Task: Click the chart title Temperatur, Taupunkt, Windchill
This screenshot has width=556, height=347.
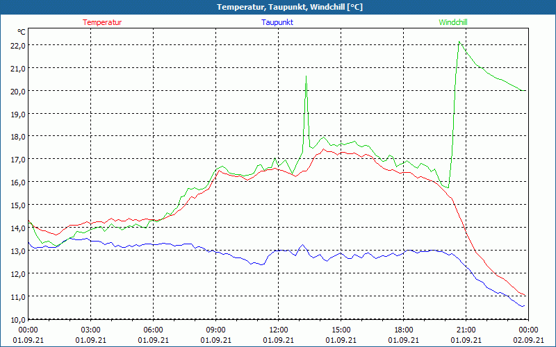Action: click(x=290, y=7)
